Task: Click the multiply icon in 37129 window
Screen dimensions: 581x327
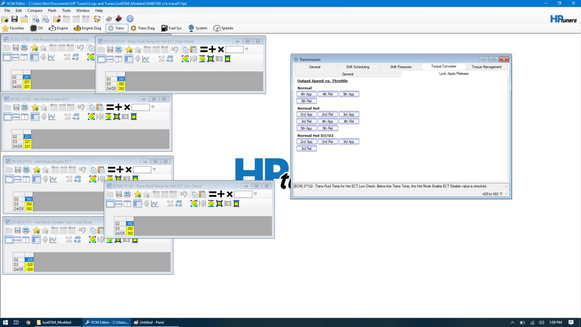Action: (x=221, y=50)
